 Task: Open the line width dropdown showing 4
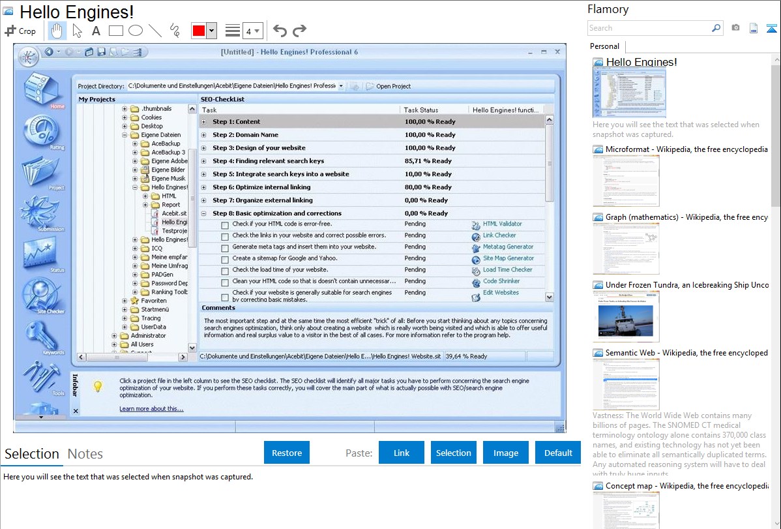click(253, 31)
